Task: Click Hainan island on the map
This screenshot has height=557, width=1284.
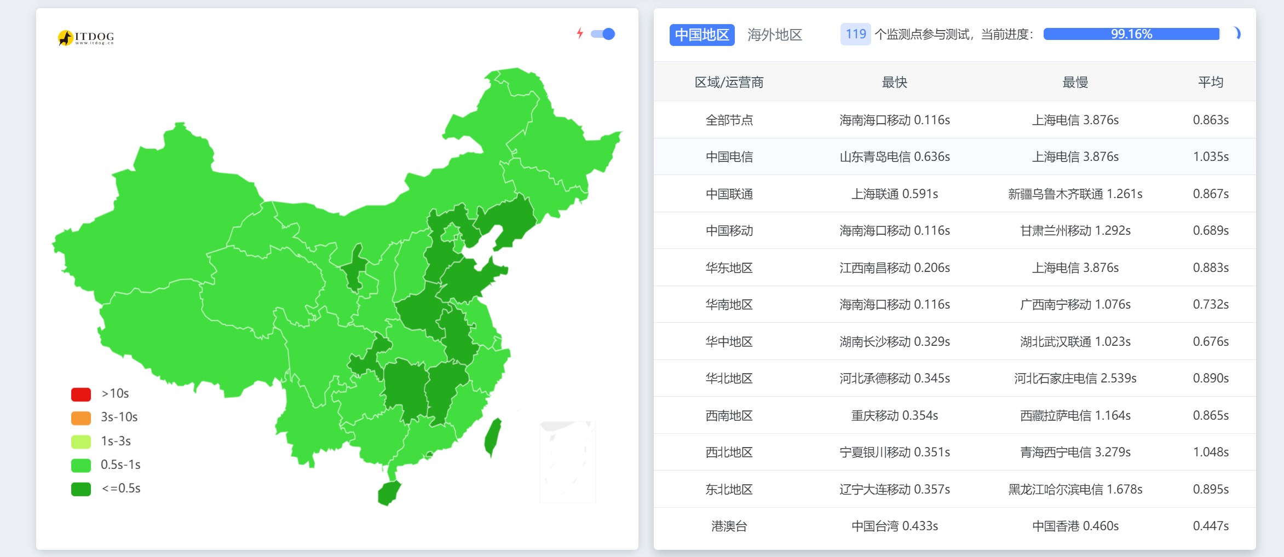Action: point(389,493)
